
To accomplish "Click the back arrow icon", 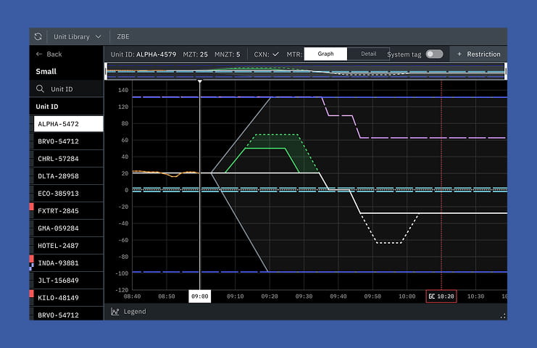I will click(39, 54).
